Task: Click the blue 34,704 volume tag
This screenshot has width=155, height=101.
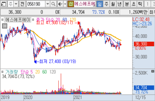Action: [144, 88]
